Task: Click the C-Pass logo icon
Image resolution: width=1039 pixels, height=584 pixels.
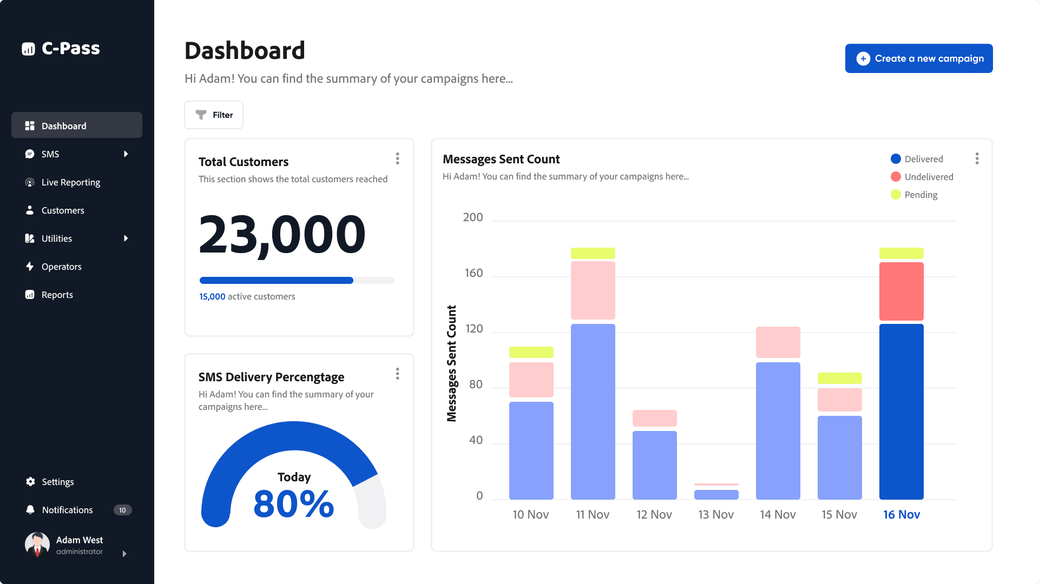Action: [28, 49]
